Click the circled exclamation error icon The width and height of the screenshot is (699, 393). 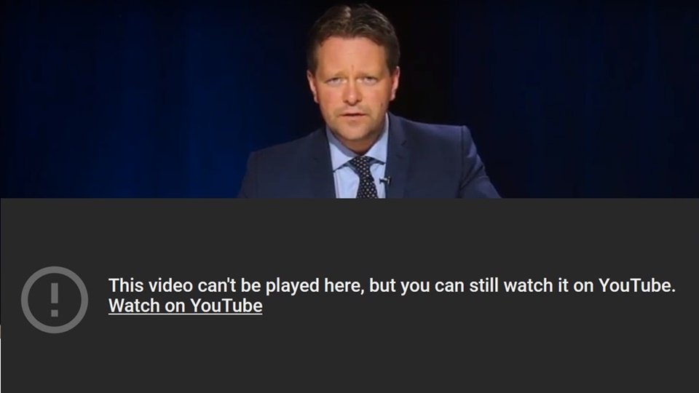click(x=55, y=299)
